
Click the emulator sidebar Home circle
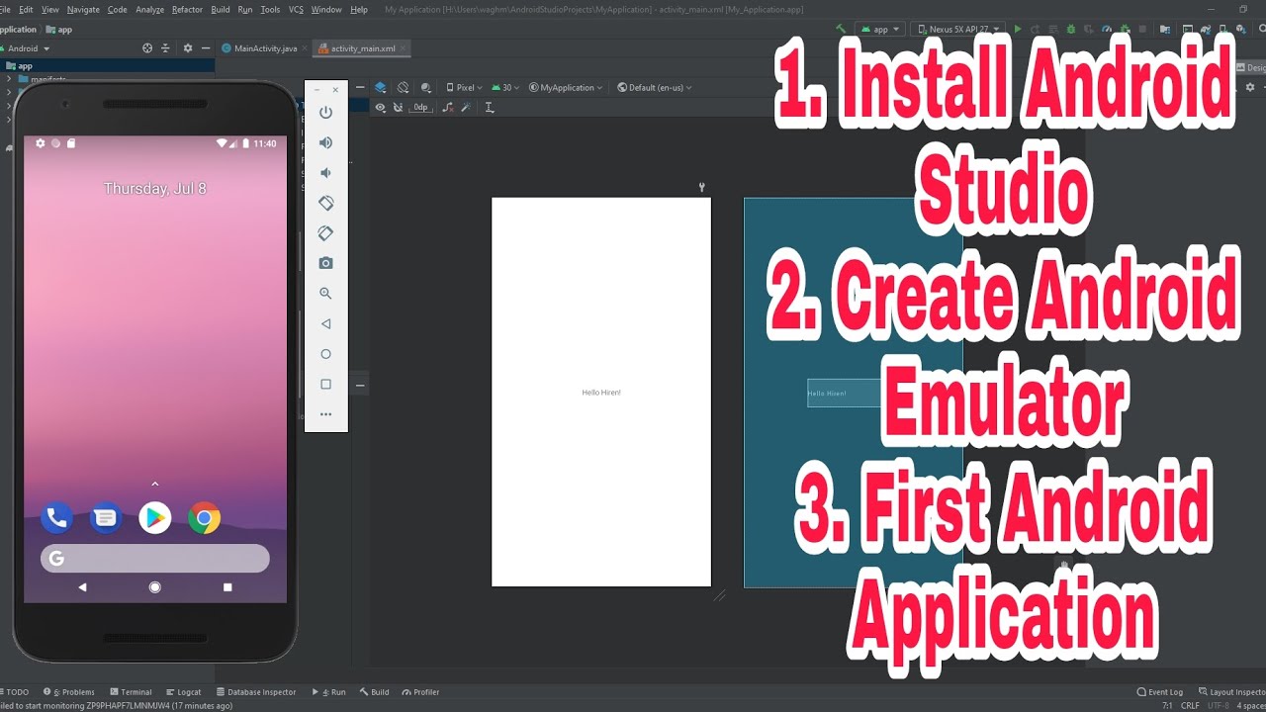(325, 354)
